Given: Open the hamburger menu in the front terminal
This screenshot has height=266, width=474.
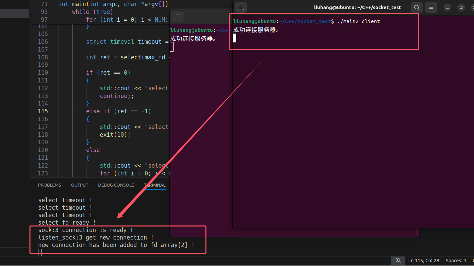Looking at the screenshot, I should click(431, 7).
